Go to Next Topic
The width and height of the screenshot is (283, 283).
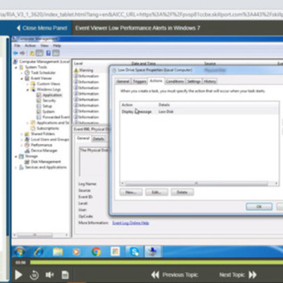pos(238,275)
